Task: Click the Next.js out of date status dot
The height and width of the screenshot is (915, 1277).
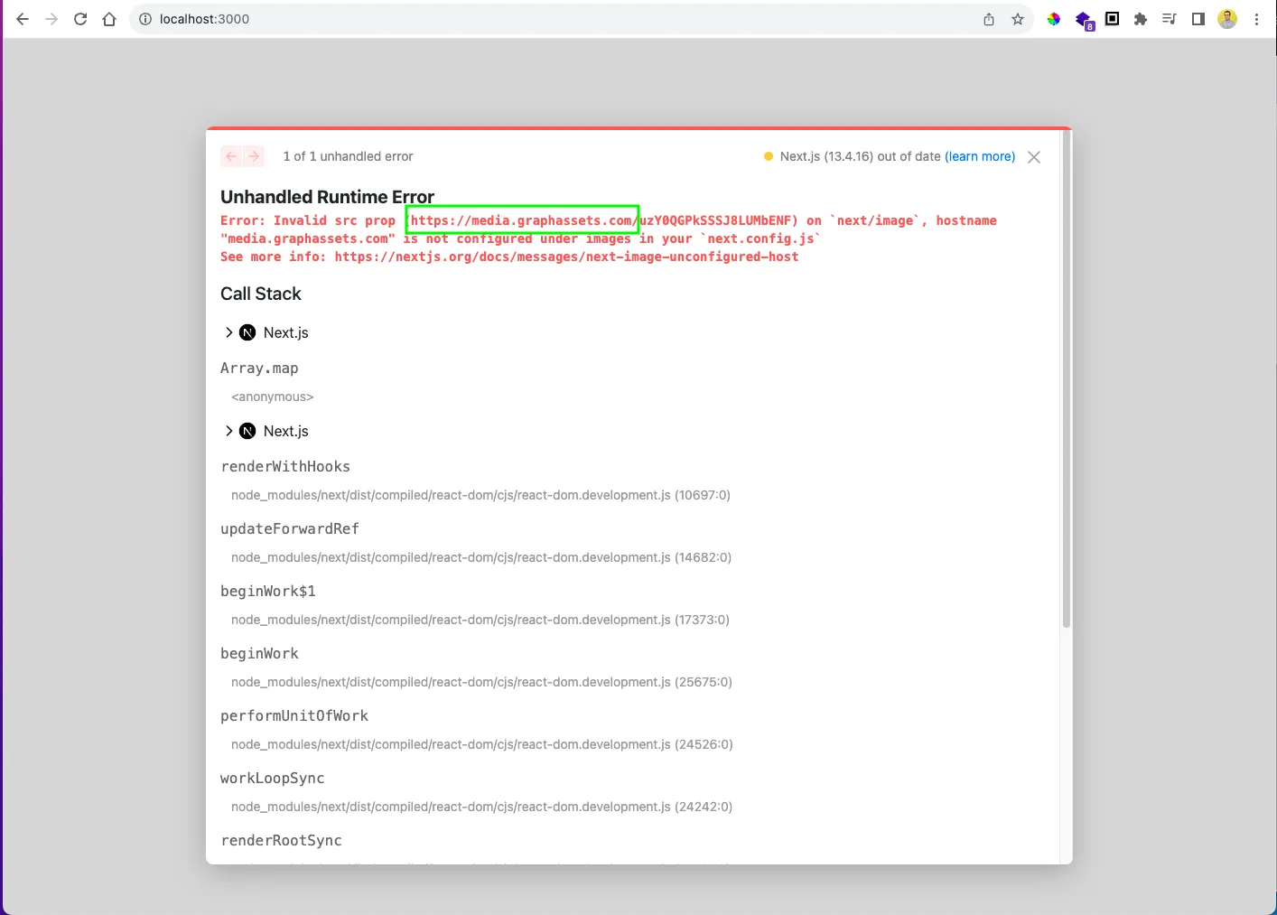Action: point(769,156)
